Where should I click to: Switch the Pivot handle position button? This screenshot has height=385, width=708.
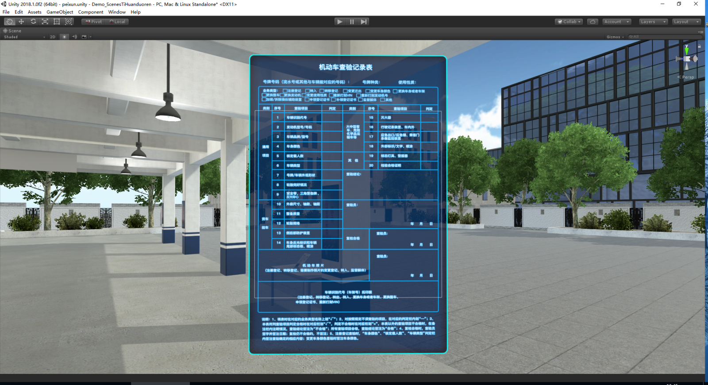click(x=94, y=22)
